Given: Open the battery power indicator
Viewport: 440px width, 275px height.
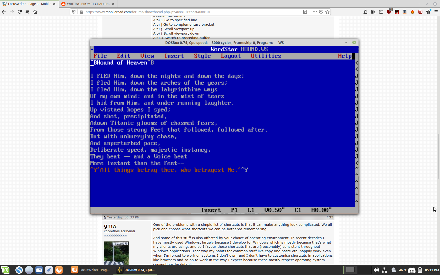Looking at the screenshot, I should click(420, 270).
